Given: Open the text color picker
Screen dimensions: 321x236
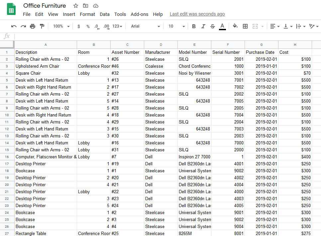Looking at the screenshot, I should [x=222, y=26].
